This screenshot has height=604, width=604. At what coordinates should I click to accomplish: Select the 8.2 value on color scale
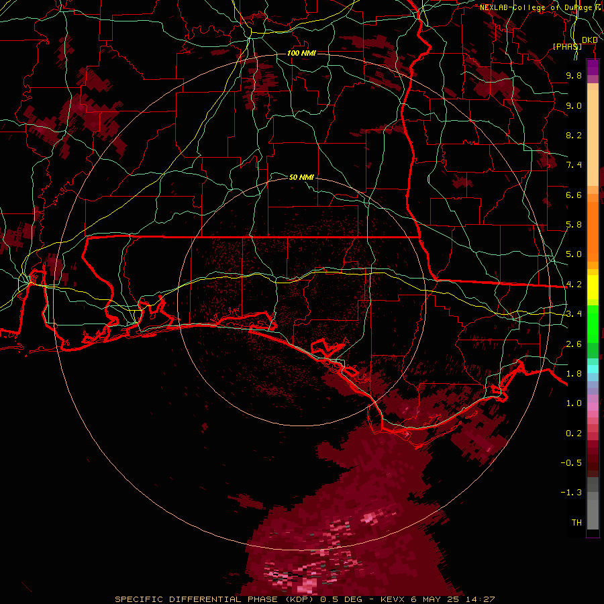pos(574,135)
